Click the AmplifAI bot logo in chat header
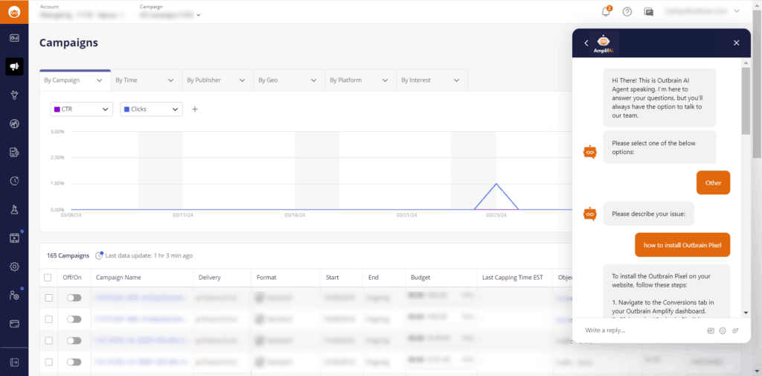 click(603, 43)
